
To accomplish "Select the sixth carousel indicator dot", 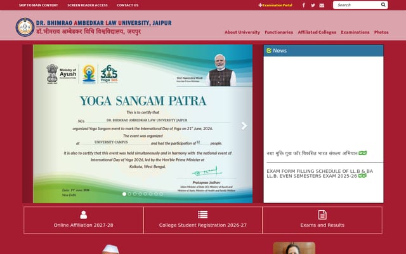I will (150, 194).
